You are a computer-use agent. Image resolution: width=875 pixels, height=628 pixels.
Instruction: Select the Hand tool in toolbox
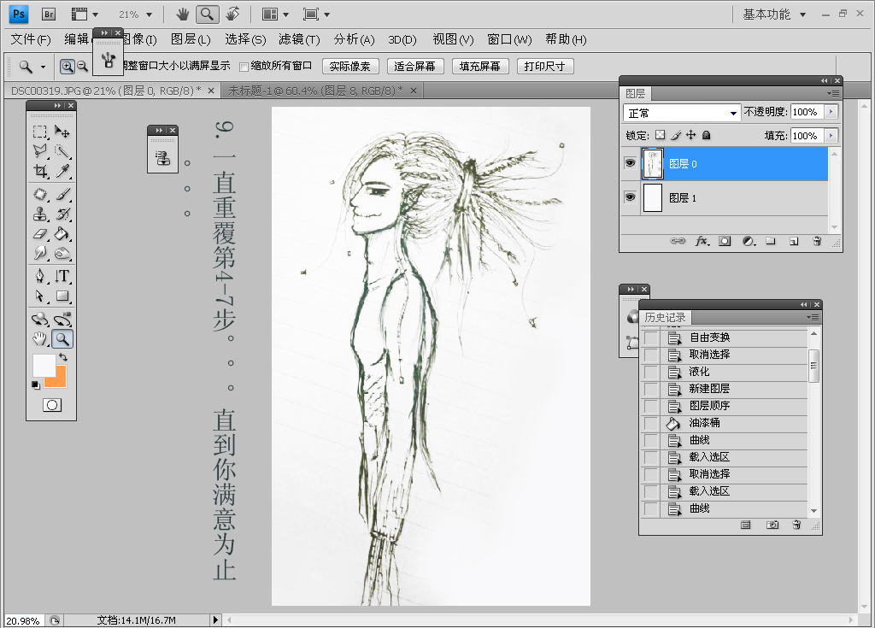tap(40, 339)
